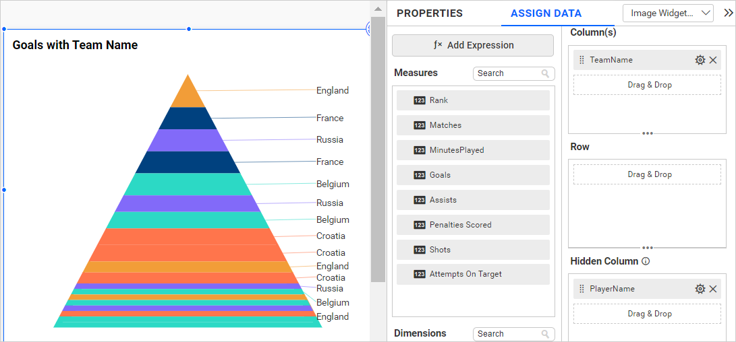
Task: Click the Add Expression button
Action: (x=473, y=45)
